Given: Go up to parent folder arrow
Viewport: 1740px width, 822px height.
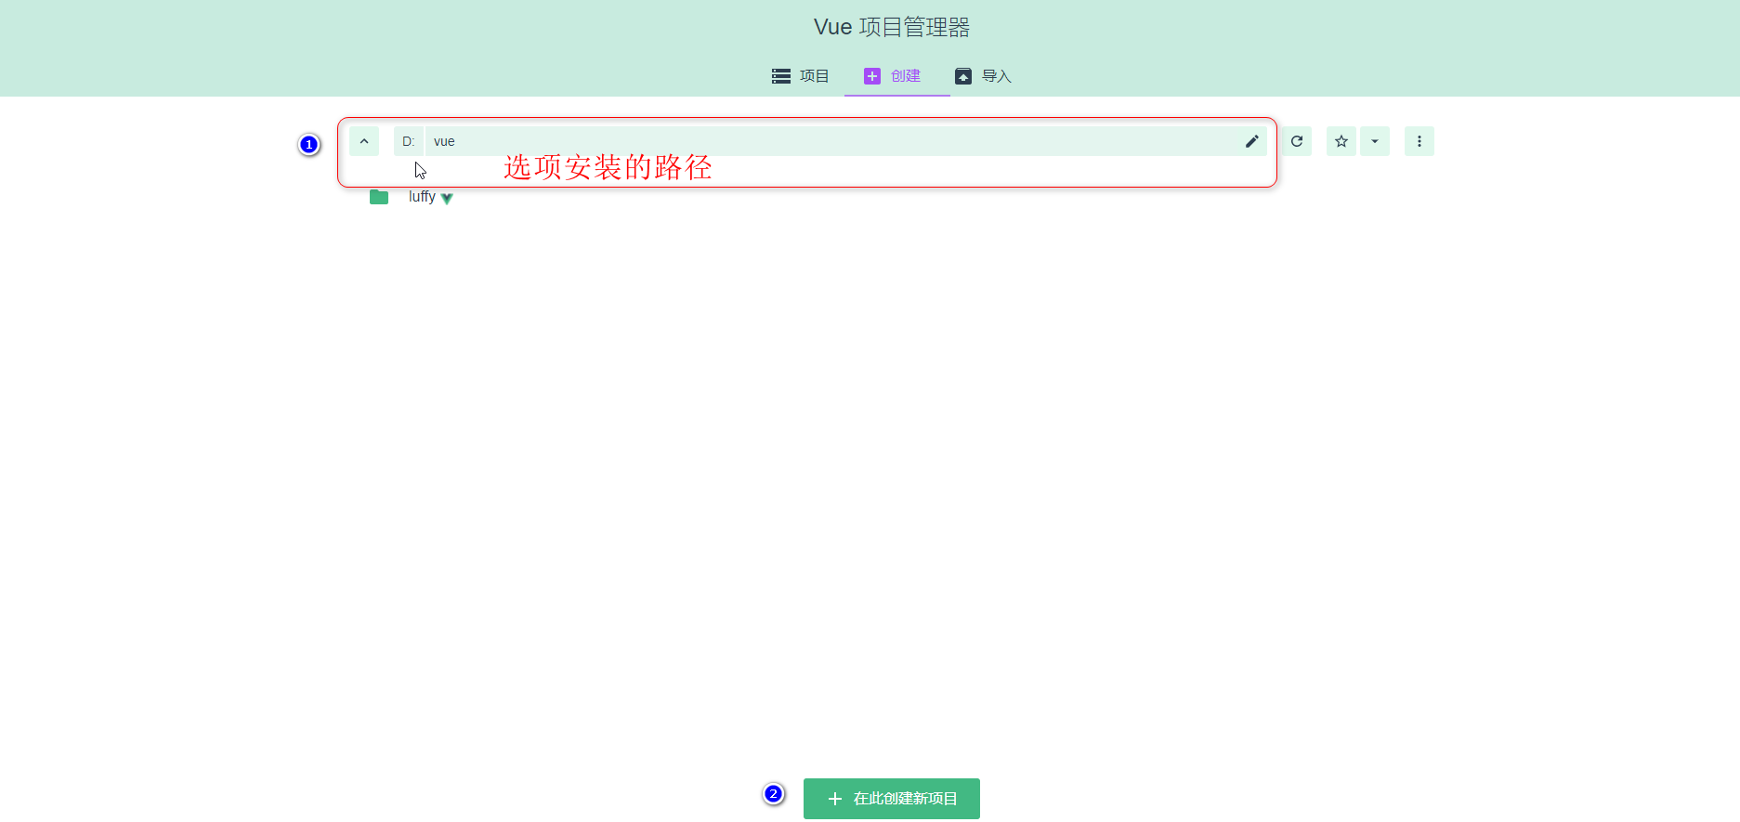Looking at the screenshot, I should (364, 141).
